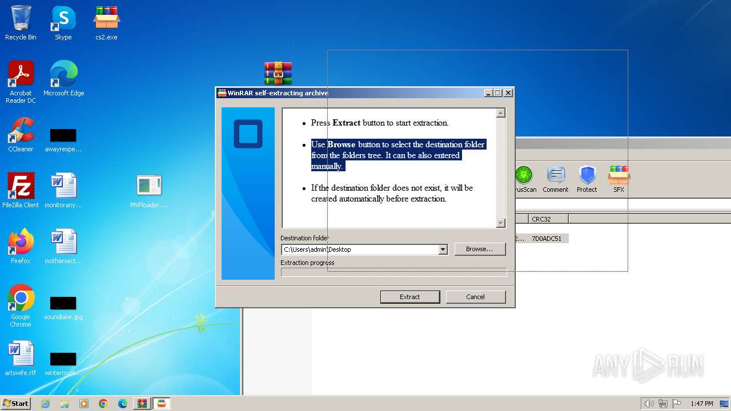Viewport: 731px width, 411px height.
Task: Click the highlighted 'Use Browse button' instruction text
Action: [x=397, y=155]
